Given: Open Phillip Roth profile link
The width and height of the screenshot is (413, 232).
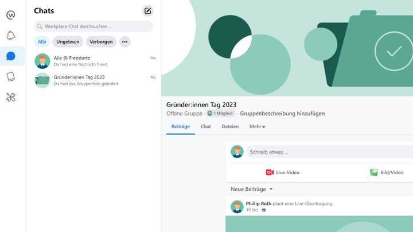Looking at the screenshot, I should tap(259, 203).
